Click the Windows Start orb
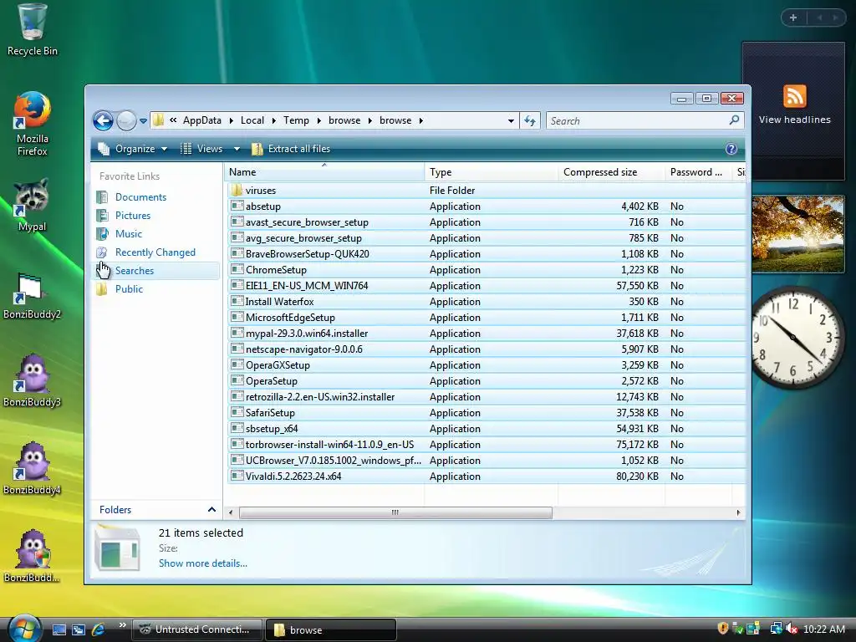The height and width of the screenshot is (642, 856). coord(24,629)
